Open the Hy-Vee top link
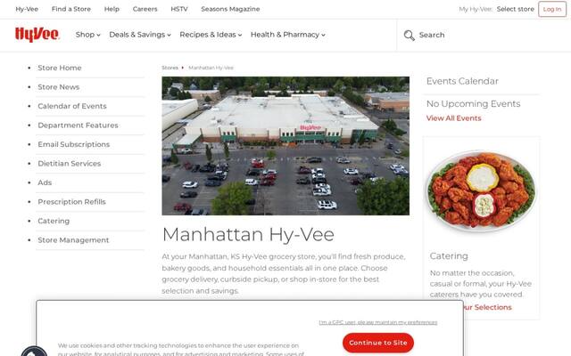Viewport: 571px width, 356px height. click(x=27, y=9)
